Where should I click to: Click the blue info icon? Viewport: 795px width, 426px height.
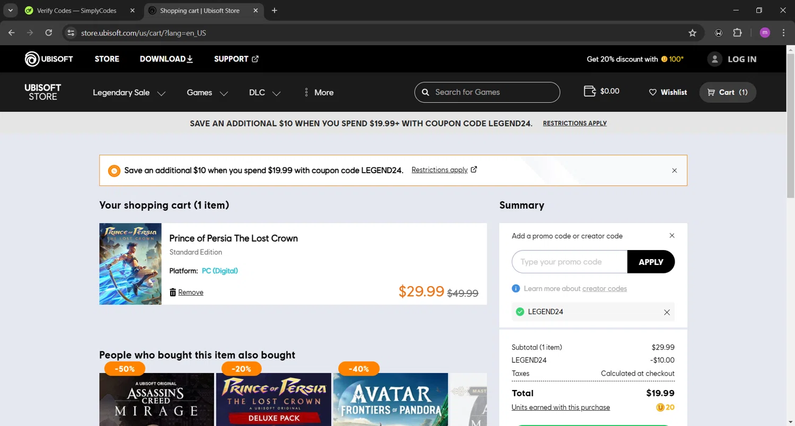coord(516,288)
